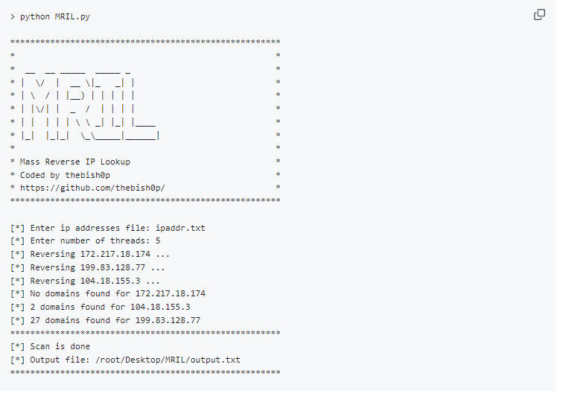The width and height of the screenshot is (563, 411).
Task: Click the 'python MRIL.py' command text
Action: coord(55,16)
